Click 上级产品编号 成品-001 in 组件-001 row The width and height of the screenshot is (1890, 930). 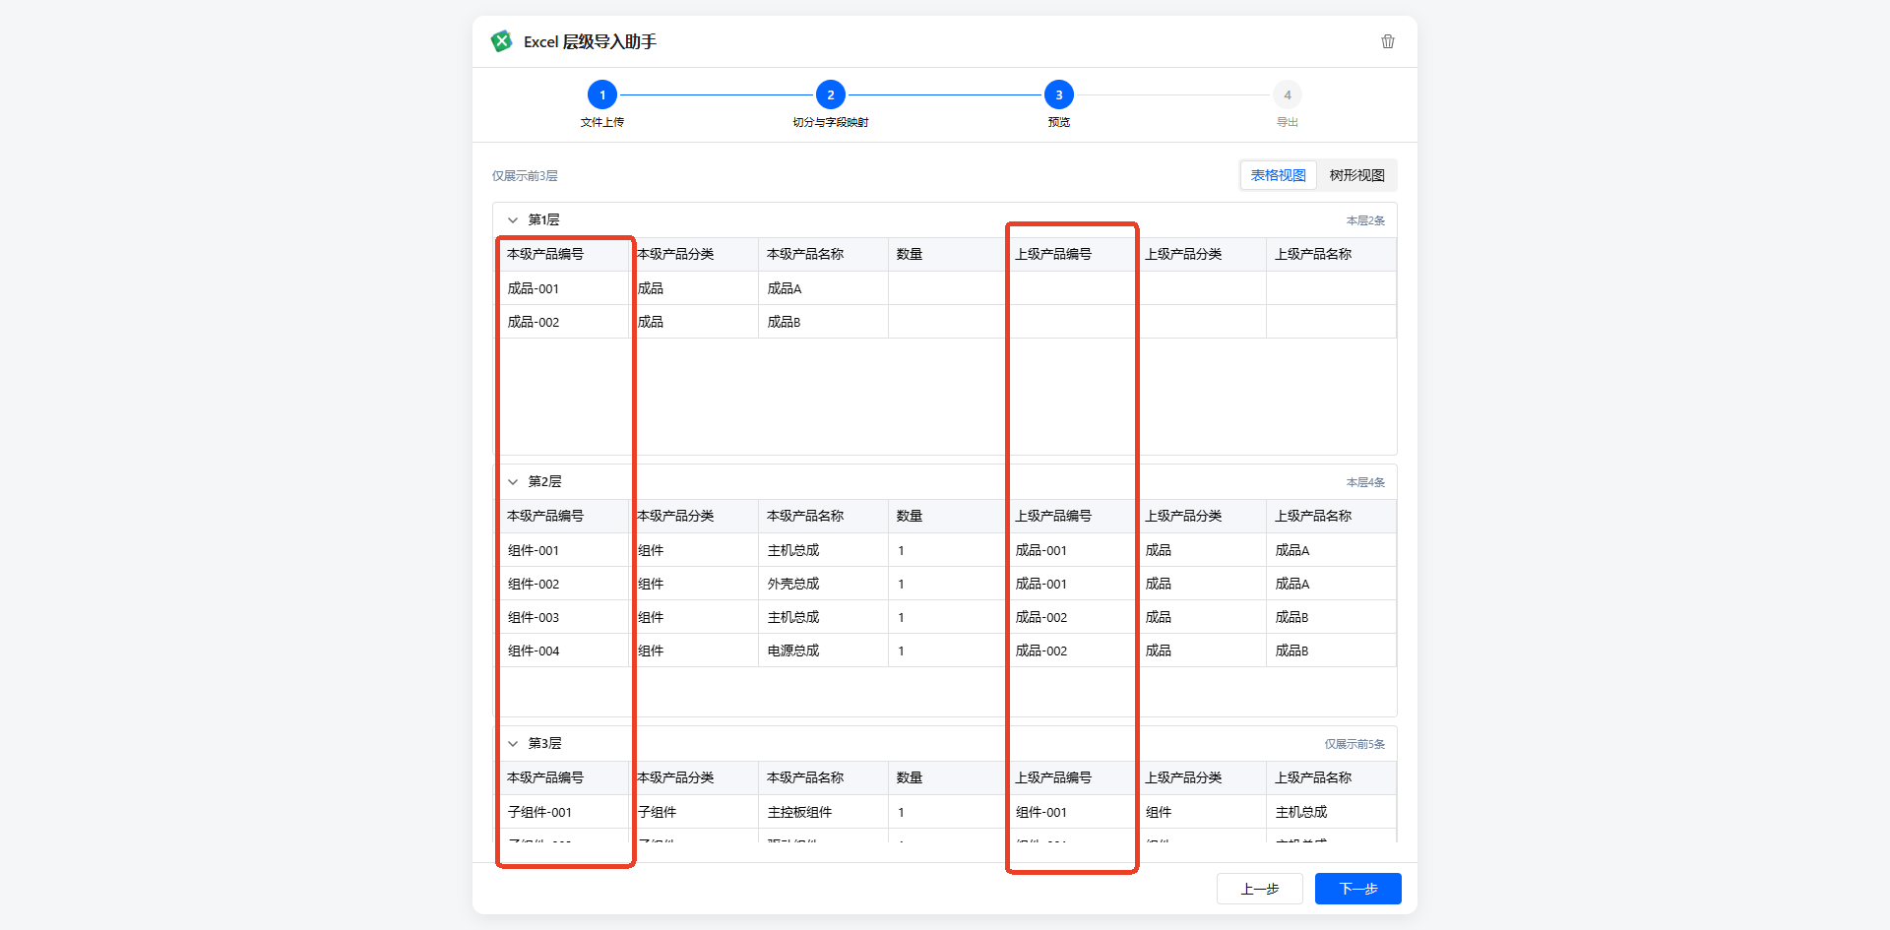(x=1041, y=550)
